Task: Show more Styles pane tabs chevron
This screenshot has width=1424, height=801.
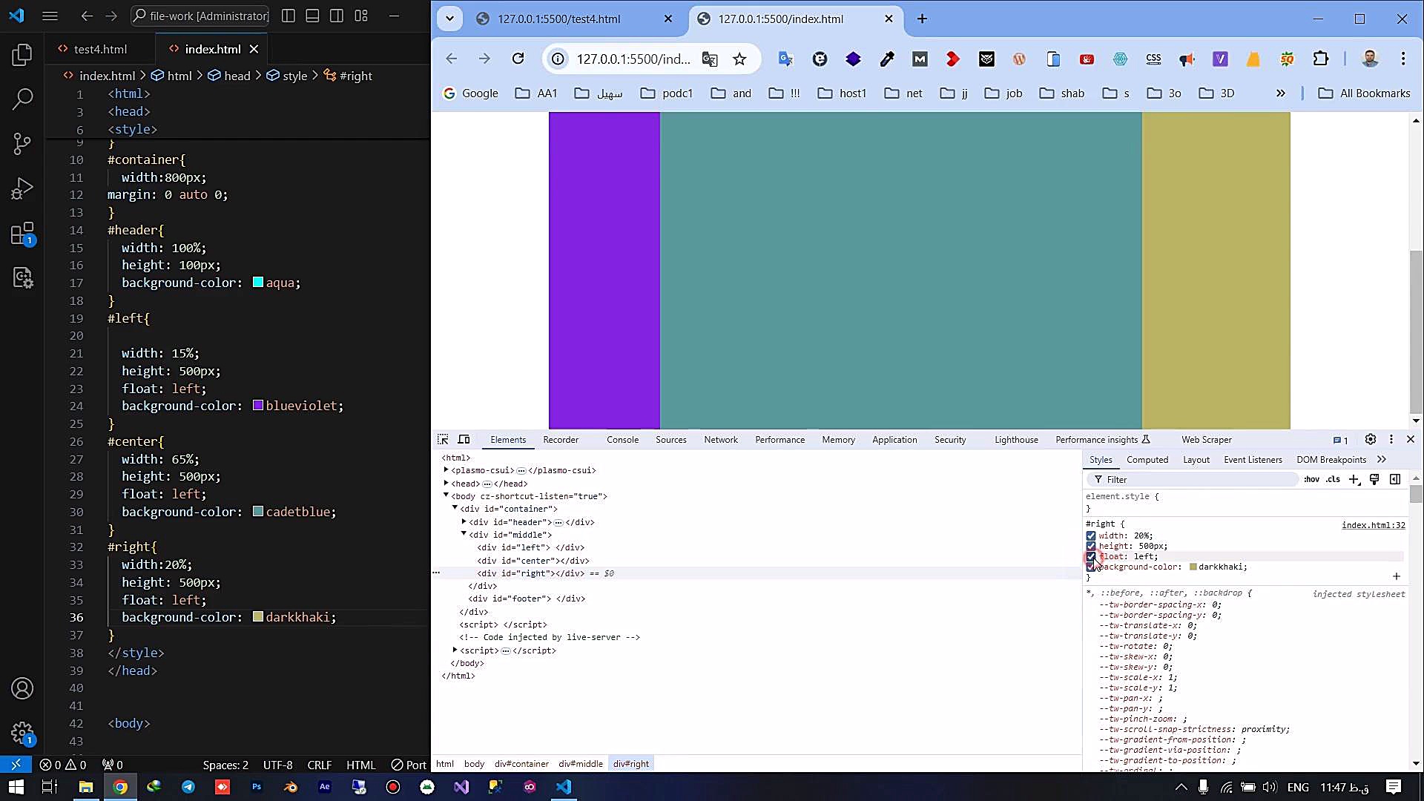Action: tap(1382, 459)
